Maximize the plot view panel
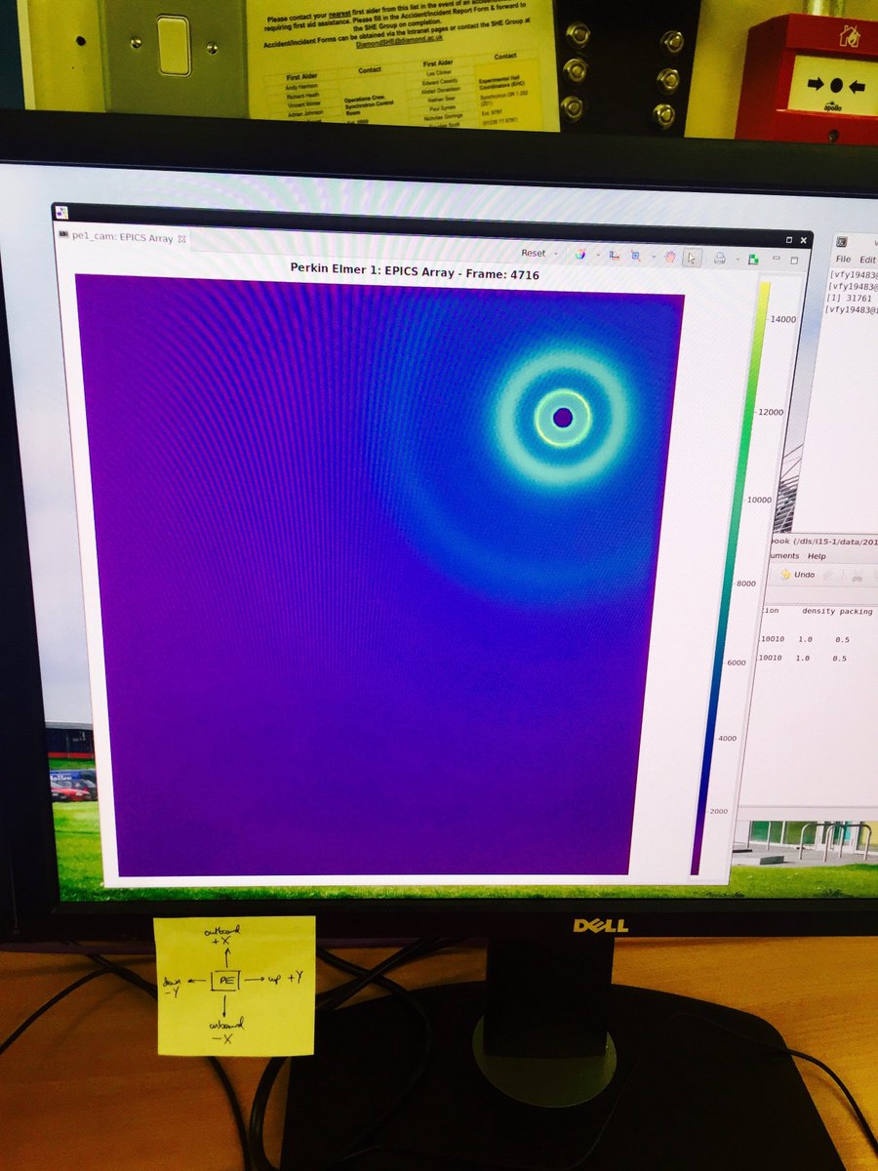The image size is (878, 1171). pos(794,261)
